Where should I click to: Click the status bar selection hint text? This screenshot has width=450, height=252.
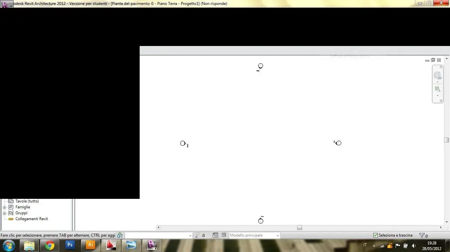click(x=58, y=235)
